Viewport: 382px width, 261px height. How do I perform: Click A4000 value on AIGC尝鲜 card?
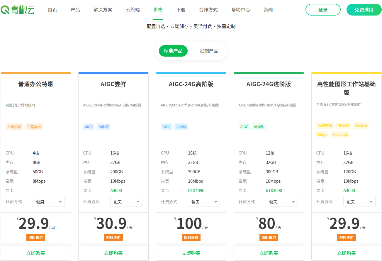116,191
